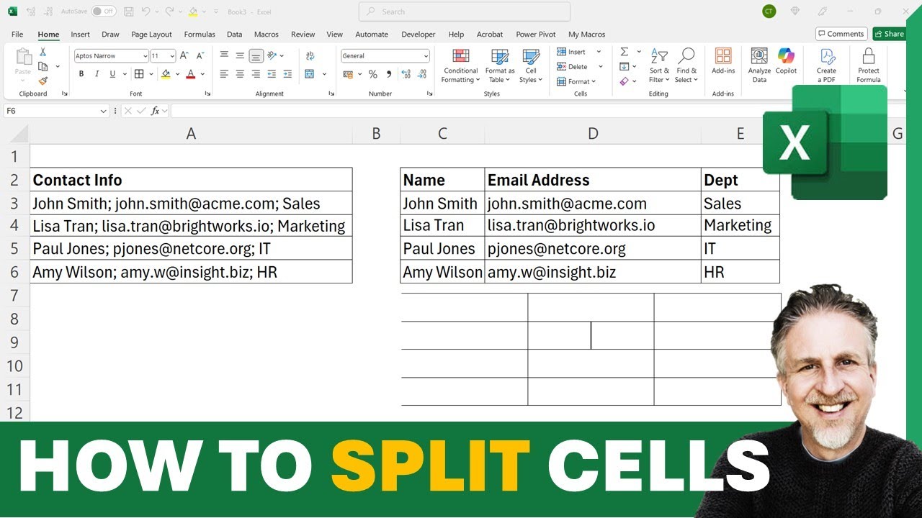Click the Cut scissors icon

pyautogui.click(x=43, y=52)
